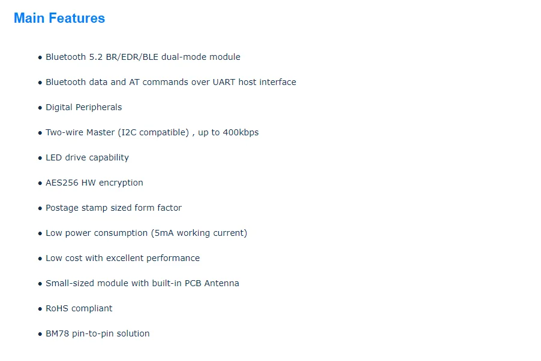Click Low cost with excellent performance text
The height and width of the screenshot is (361, 541).
click(x=122, y=258)
